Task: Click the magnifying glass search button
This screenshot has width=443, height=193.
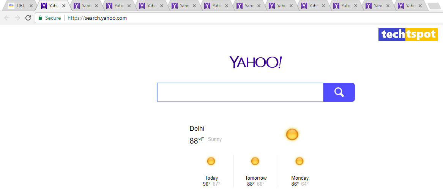Action: (339, 92)
